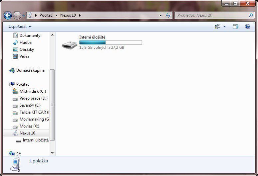
Task: Click the Síť network icon
Action: click(x=12, y=153)
